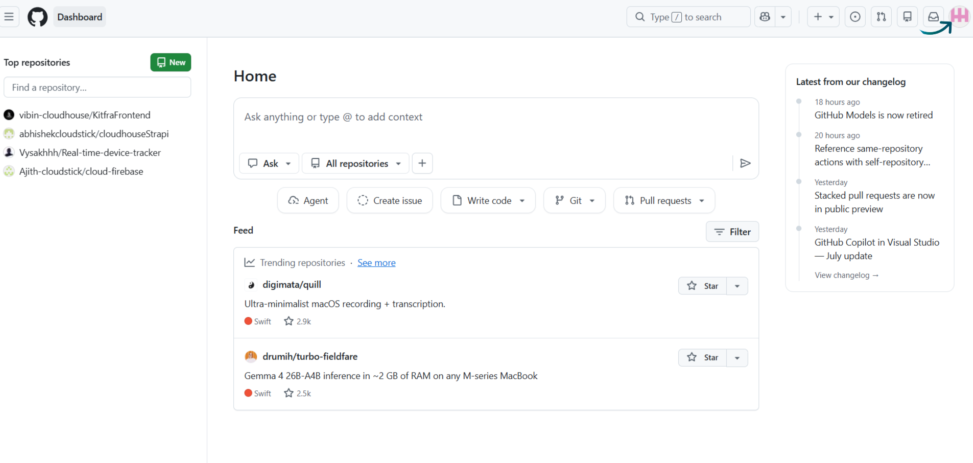This screenshot has width=973, height=463.
Task: Click the Dashboard label in header
Action: click(x=80, y=17)
